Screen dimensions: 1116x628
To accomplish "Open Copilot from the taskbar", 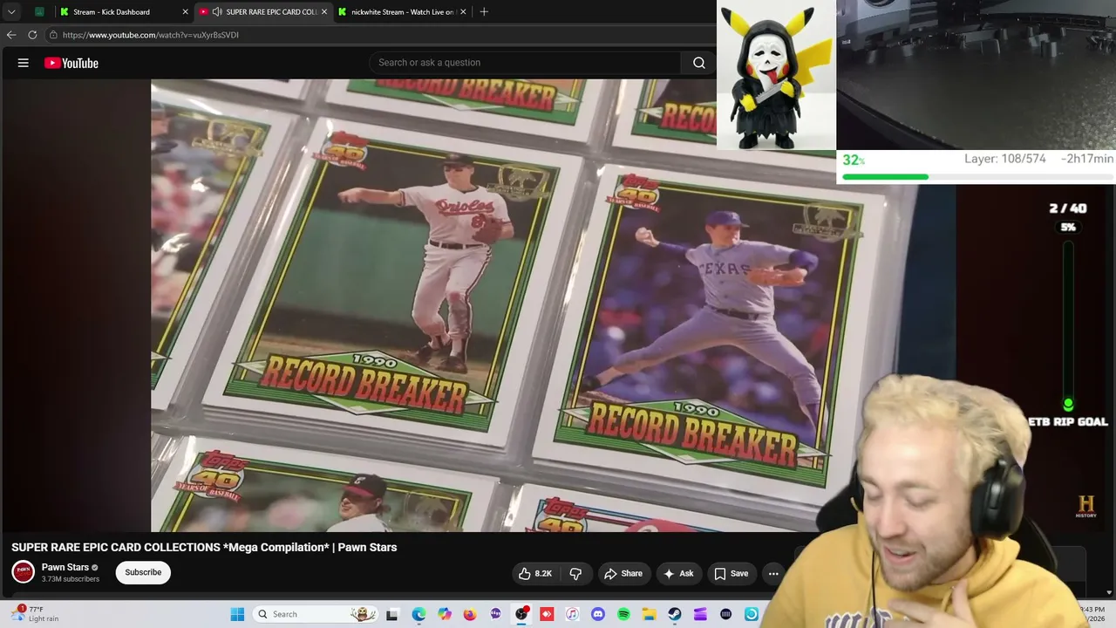I will [445, 614].
